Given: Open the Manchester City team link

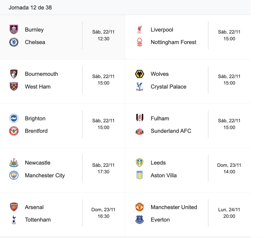Looking at the screenshot, I should (45, 175).
